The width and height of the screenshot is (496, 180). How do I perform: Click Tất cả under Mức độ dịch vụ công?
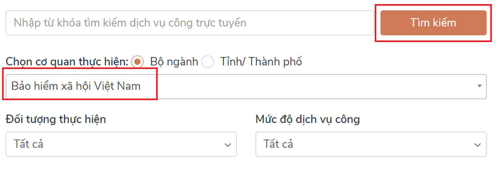278,144
